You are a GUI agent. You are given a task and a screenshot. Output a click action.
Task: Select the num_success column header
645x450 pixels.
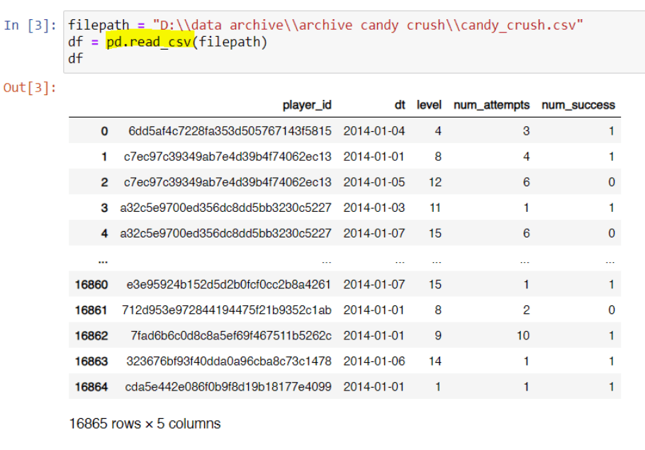click(578, 105)
